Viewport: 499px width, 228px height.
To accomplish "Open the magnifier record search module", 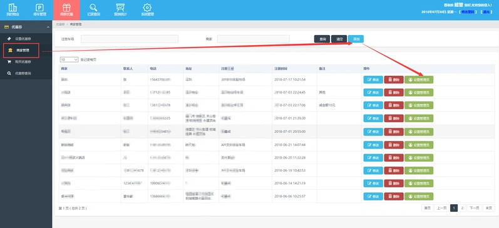I will tap(93, 10).
